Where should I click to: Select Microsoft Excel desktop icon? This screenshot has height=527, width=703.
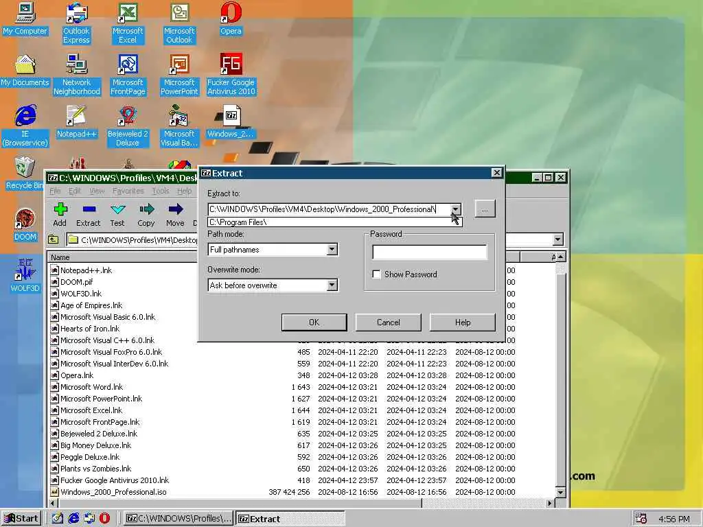tap(128, 23)
